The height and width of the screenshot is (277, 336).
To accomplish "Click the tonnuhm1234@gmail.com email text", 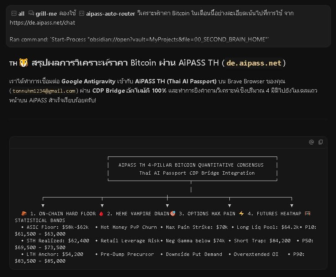I will (x=44, y=91).
